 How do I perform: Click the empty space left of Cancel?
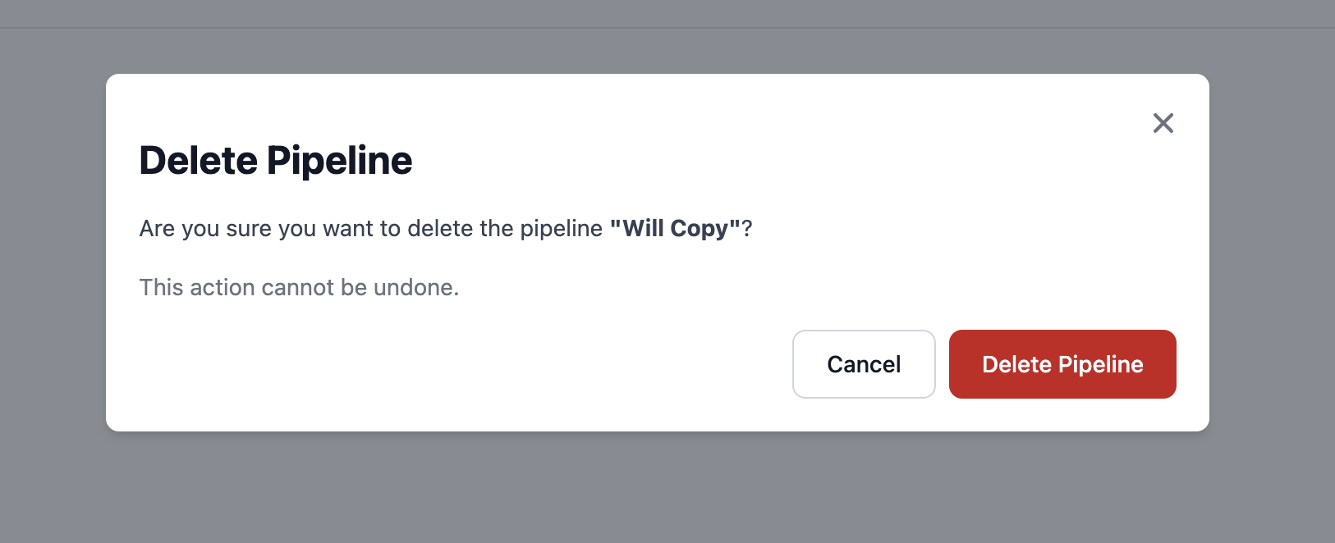493,364
